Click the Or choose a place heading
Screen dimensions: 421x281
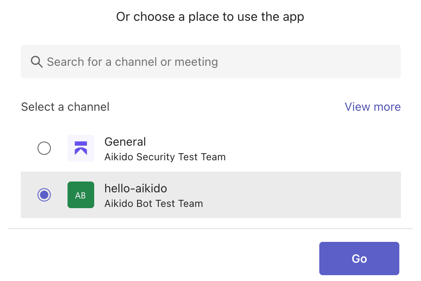click(210, 17)
